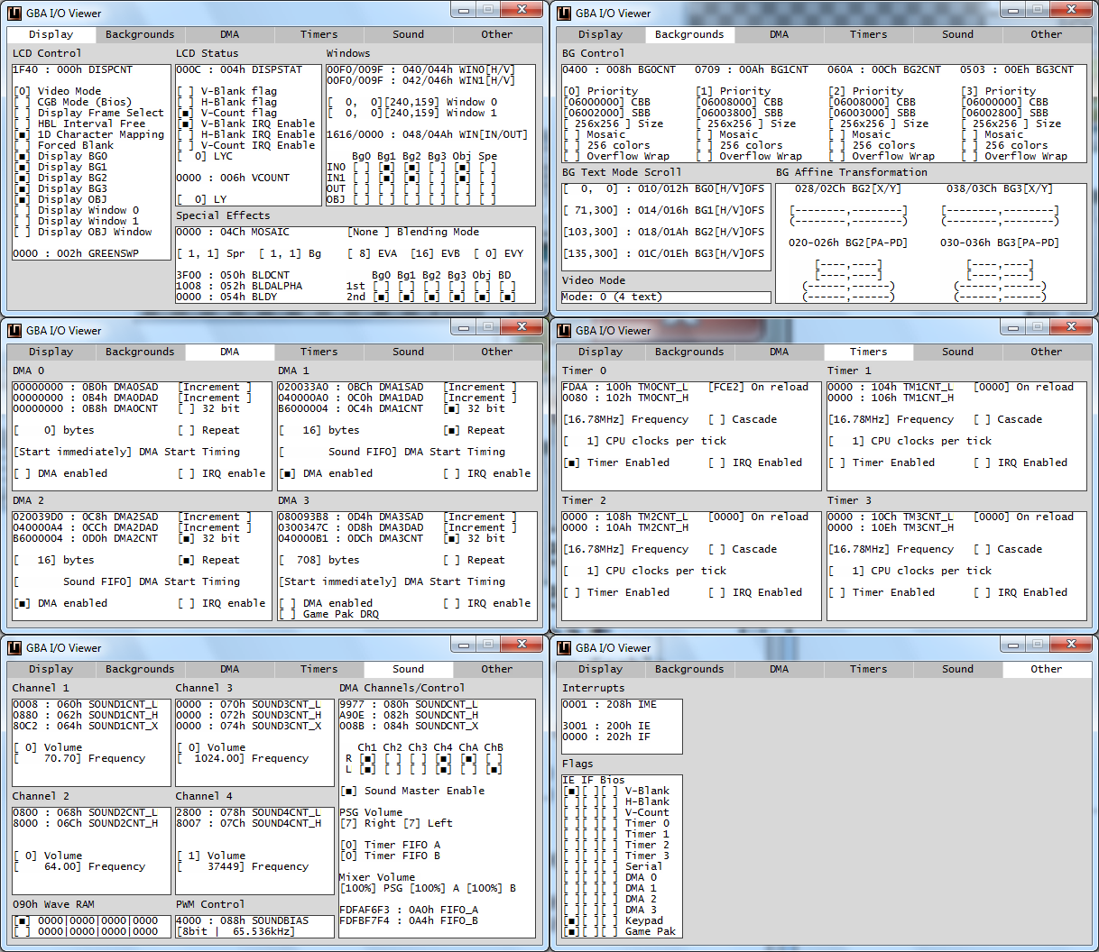Click the title bar icon of the BG Control window
The image size is (1099, 952).
pos(564,14)
